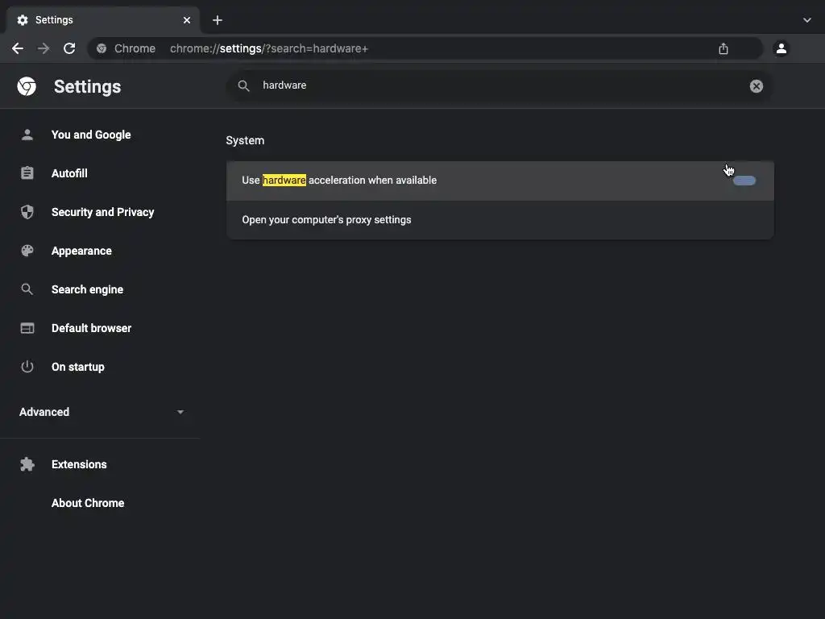Click the back navigation arrow
This screenshot has height=619, width=825.
click(x=18, y=48)
